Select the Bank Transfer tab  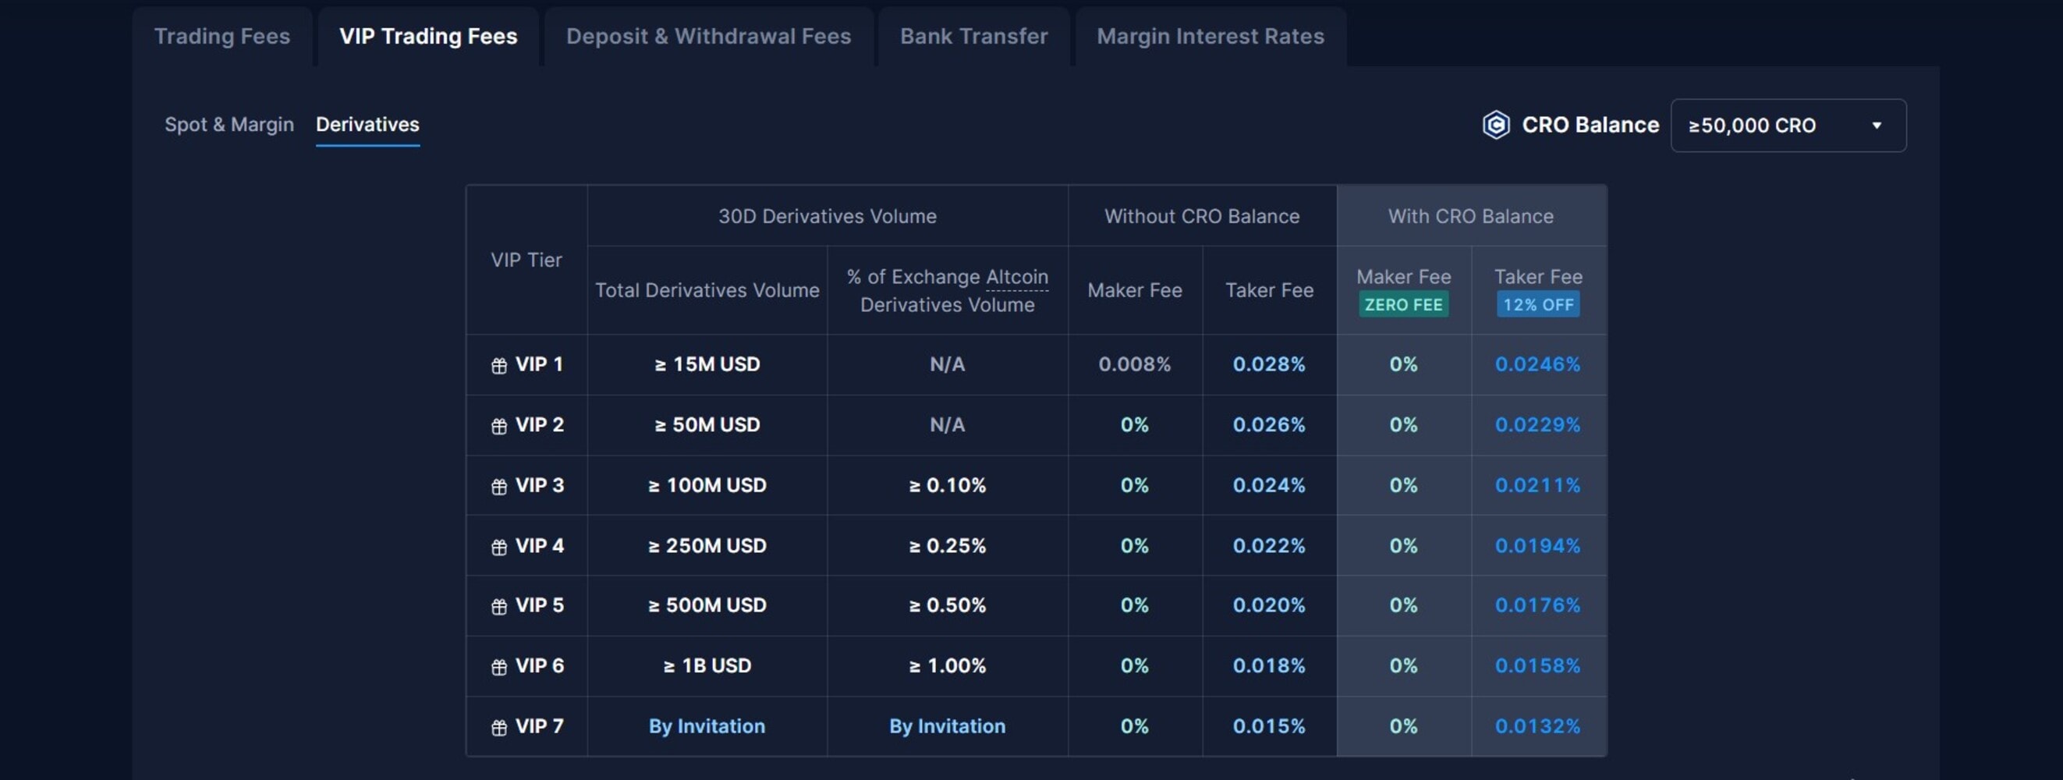[x=973, y=37]
